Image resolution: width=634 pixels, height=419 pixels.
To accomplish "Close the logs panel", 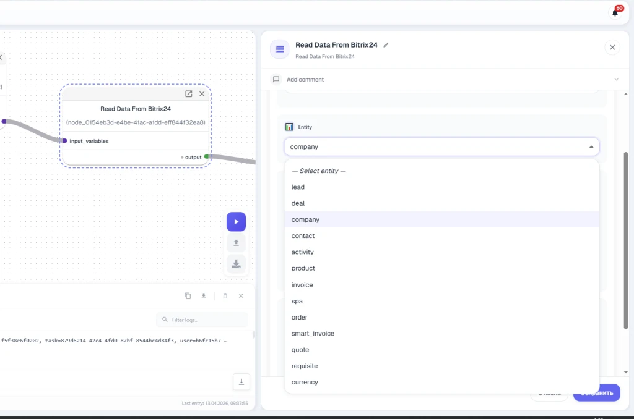I will [x=241, y=296].
